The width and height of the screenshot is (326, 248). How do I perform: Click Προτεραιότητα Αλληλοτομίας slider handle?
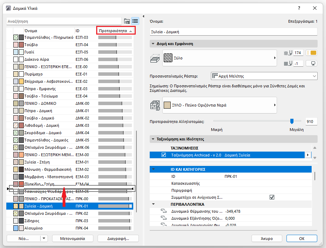tap(292, 121)
